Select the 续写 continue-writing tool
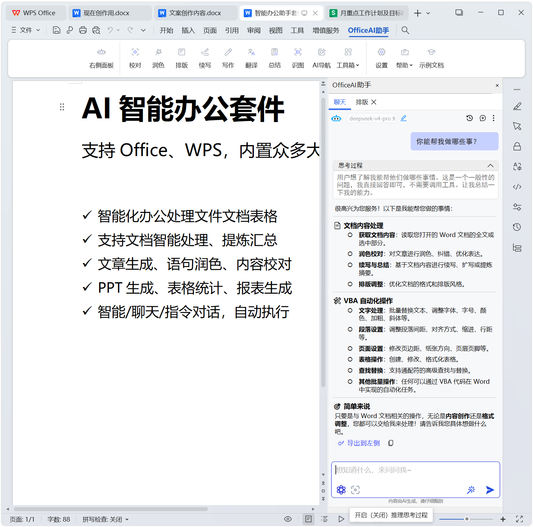This screenshot has width=533, height=527. (205, 58)
